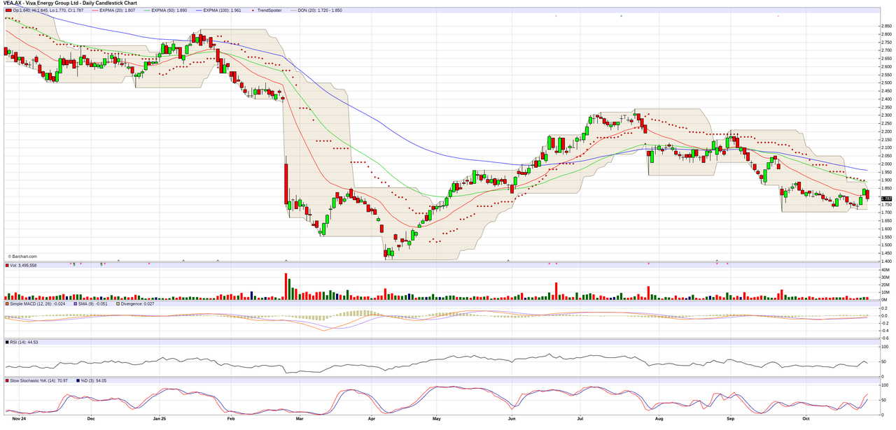Click the May date axis label
Viewport: 896px width, 430px height.
[436, 420]
